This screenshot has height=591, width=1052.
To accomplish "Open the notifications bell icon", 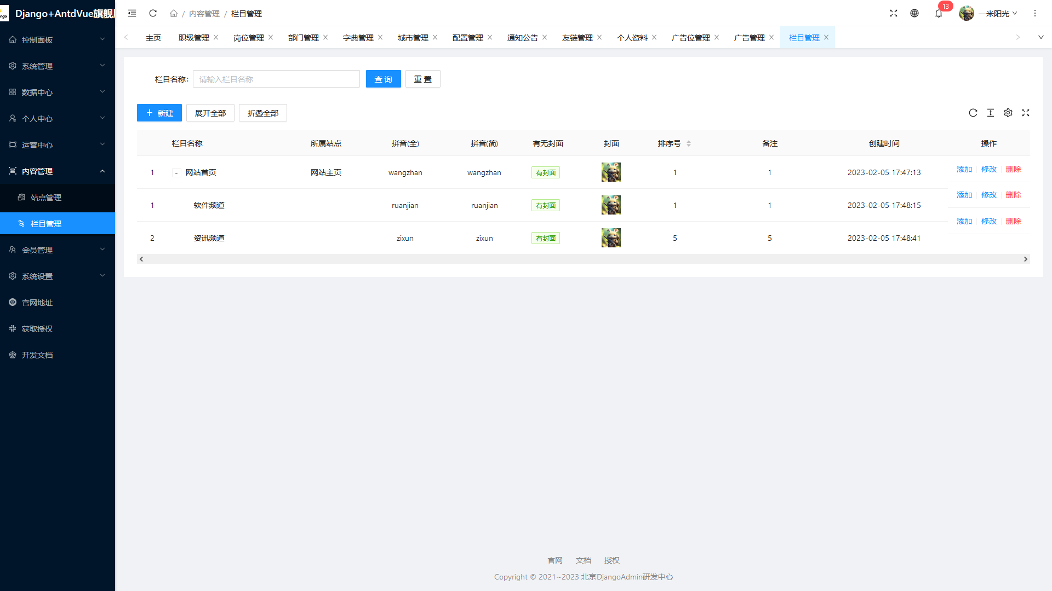I will (939, 14).
